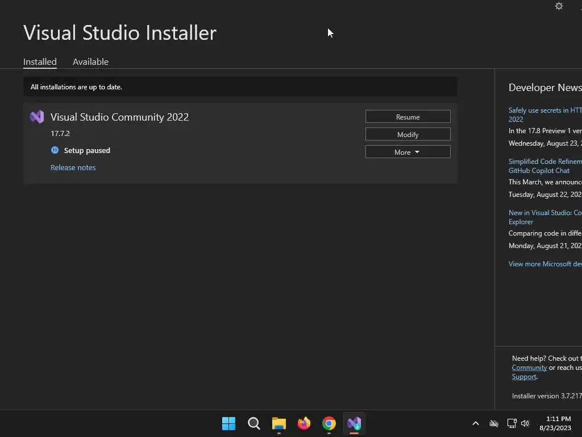Click the 'Tuesday, August 22' date text
Image resolution: width=582 pixels, height=437 pixels.
point(545,195)
